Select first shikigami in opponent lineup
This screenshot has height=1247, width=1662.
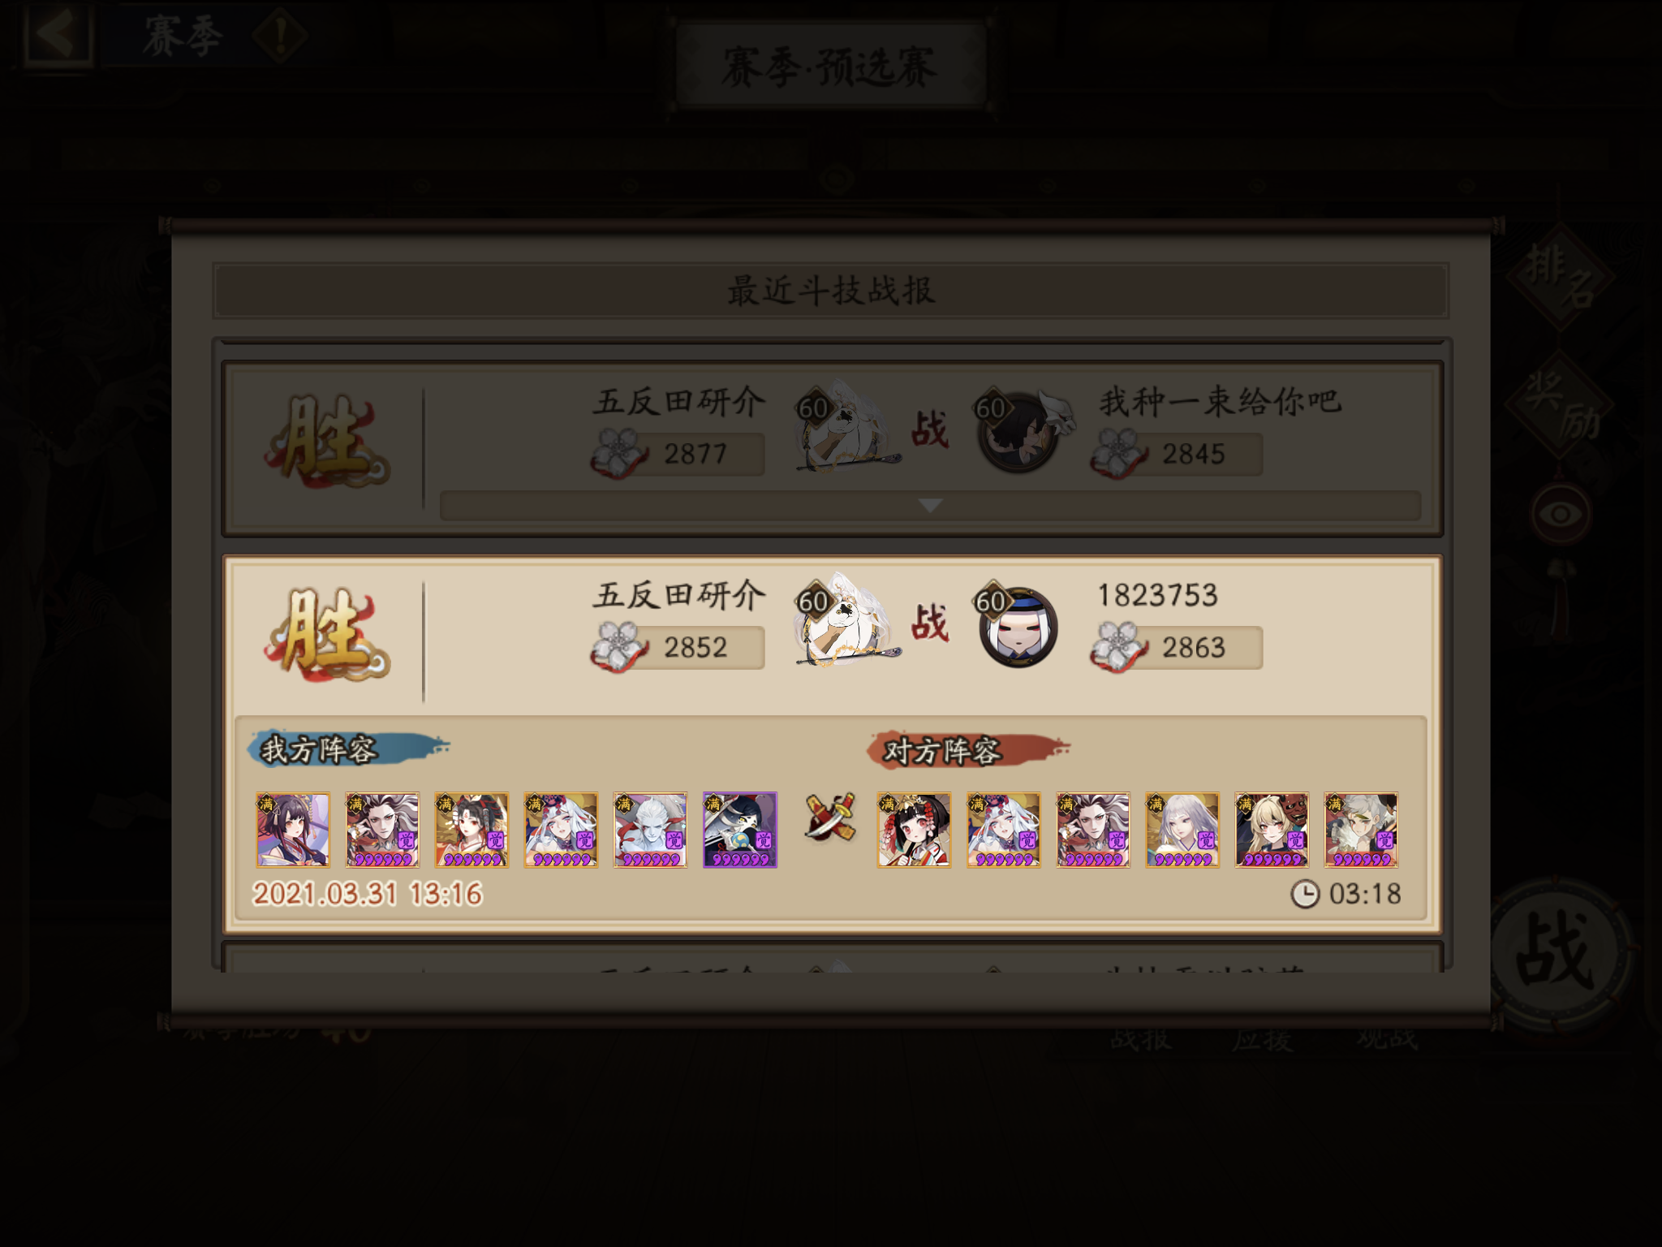(x=914, y=830)
